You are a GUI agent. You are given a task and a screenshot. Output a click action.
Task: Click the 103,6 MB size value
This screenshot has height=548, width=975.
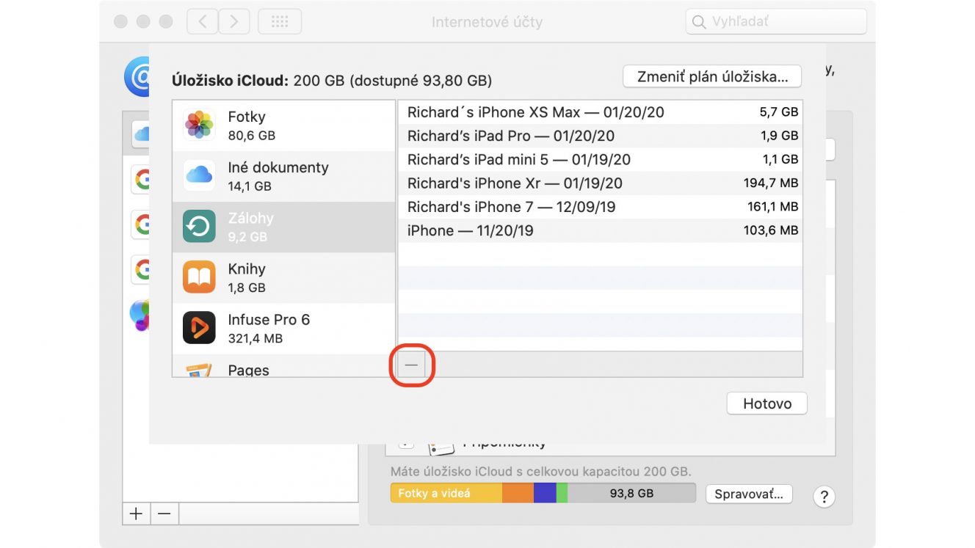[771, 230]
